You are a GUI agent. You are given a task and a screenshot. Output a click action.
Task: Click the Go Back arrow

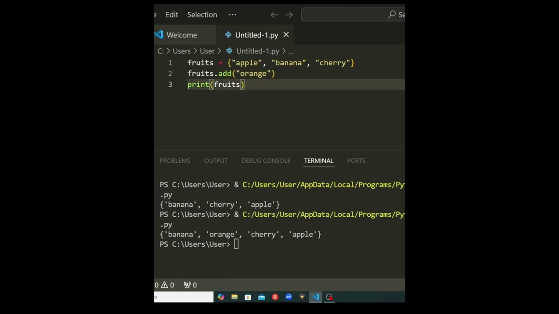(x=274, y=15)
